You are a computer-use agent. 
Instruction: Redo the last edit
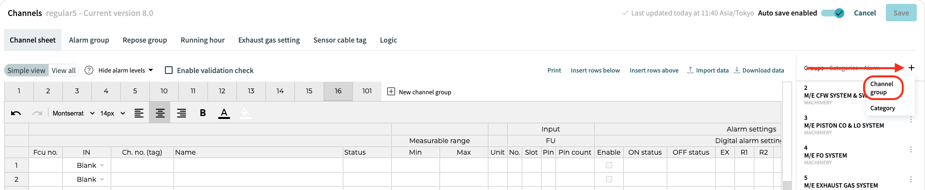[x=37, y=113]
